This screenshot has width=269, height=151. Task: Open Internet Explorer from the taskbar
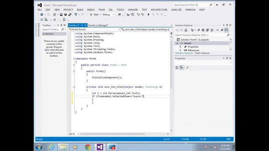pyautogui.click(x=51, y=147)
